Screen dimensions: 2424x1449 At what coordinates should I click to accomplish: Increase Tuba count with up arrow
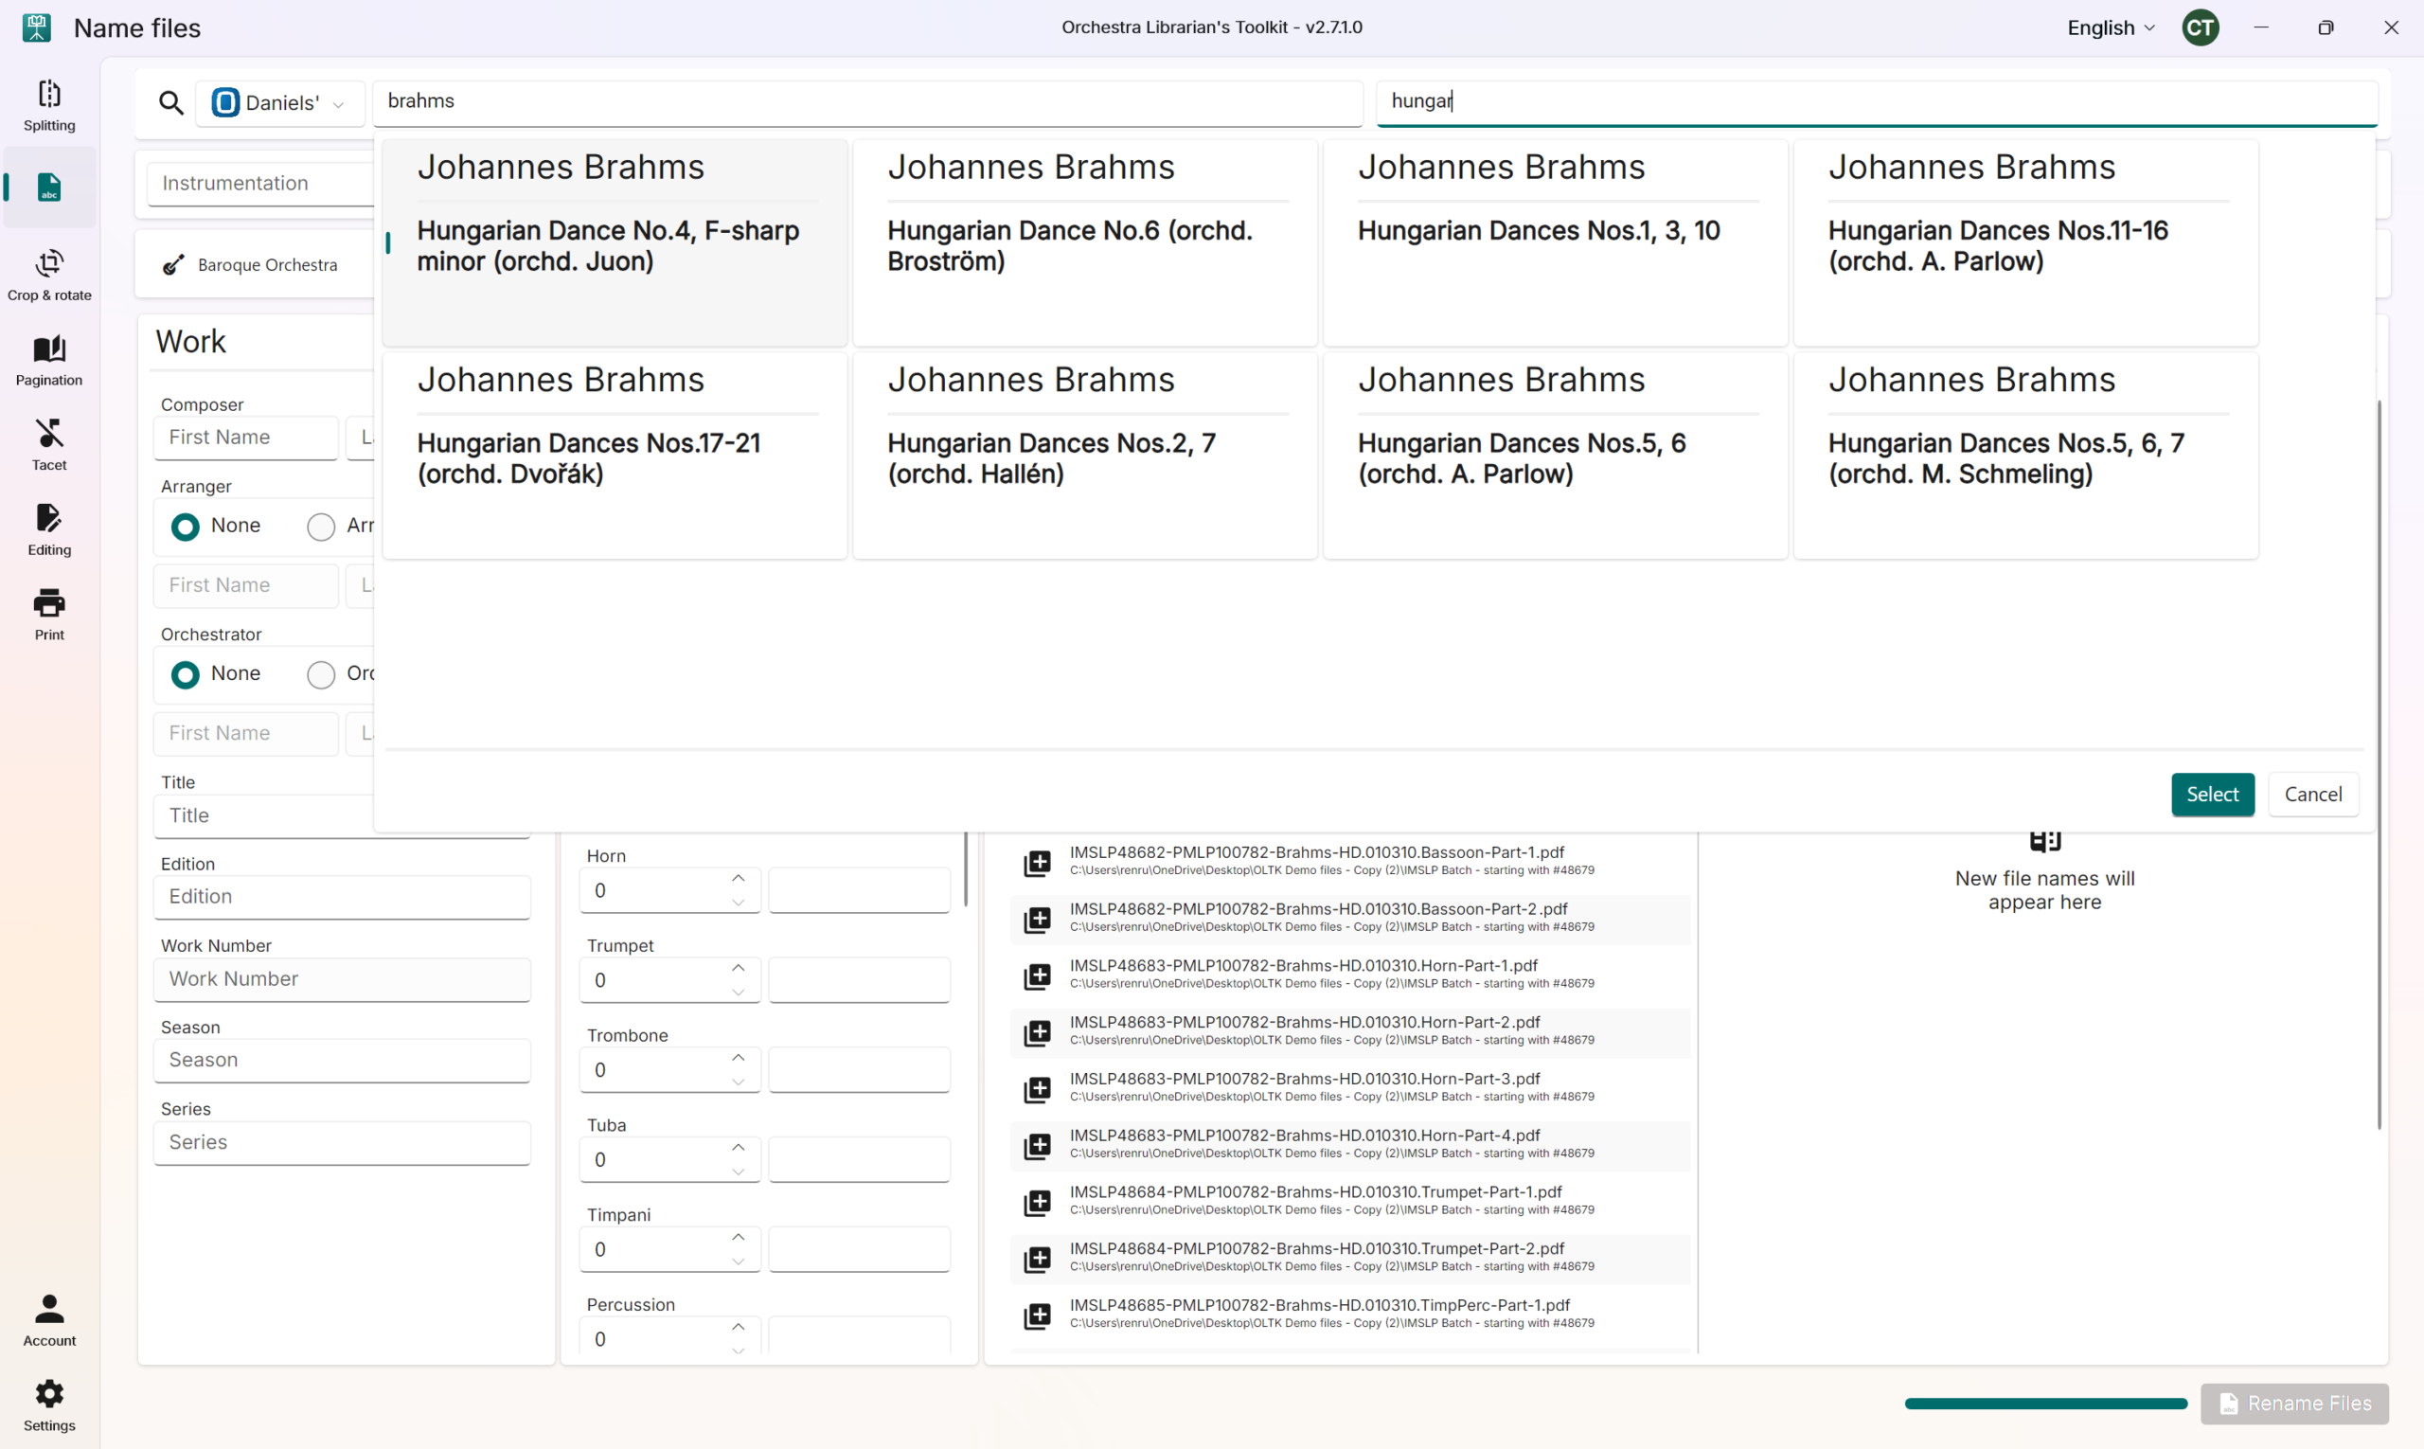(738, 1147)
